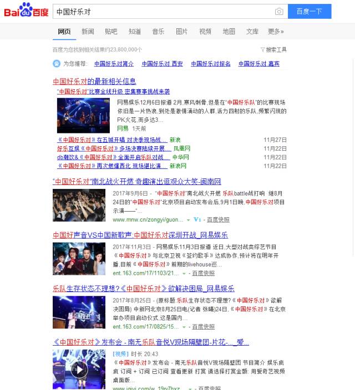
Task: Open the 音乐 tab
Action: [158, 32]
